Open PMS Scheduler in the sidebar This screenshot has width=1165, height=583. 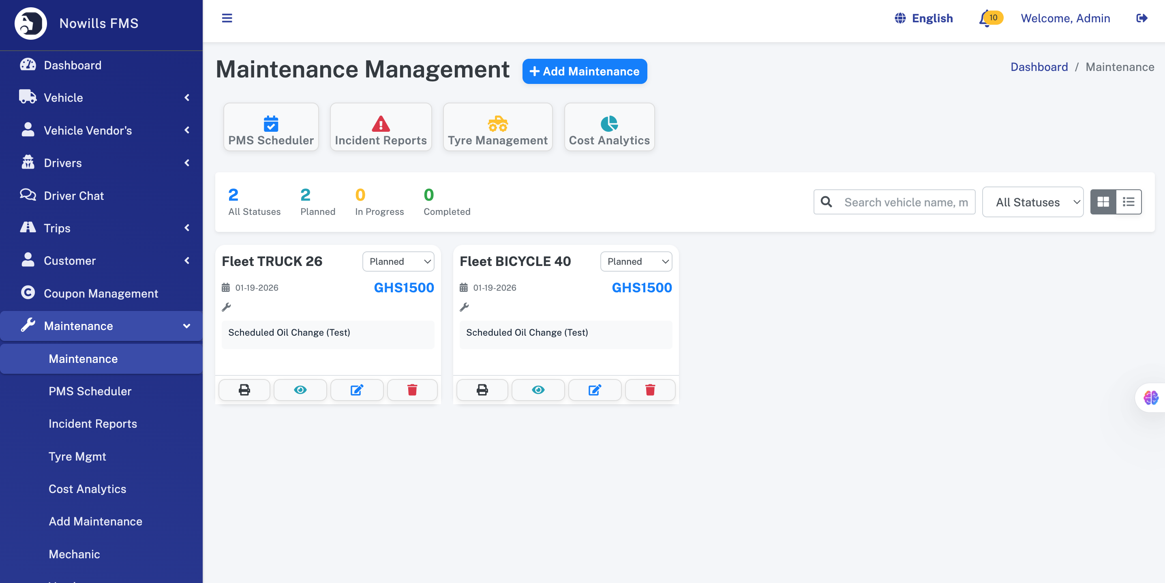tap(90, 391)
